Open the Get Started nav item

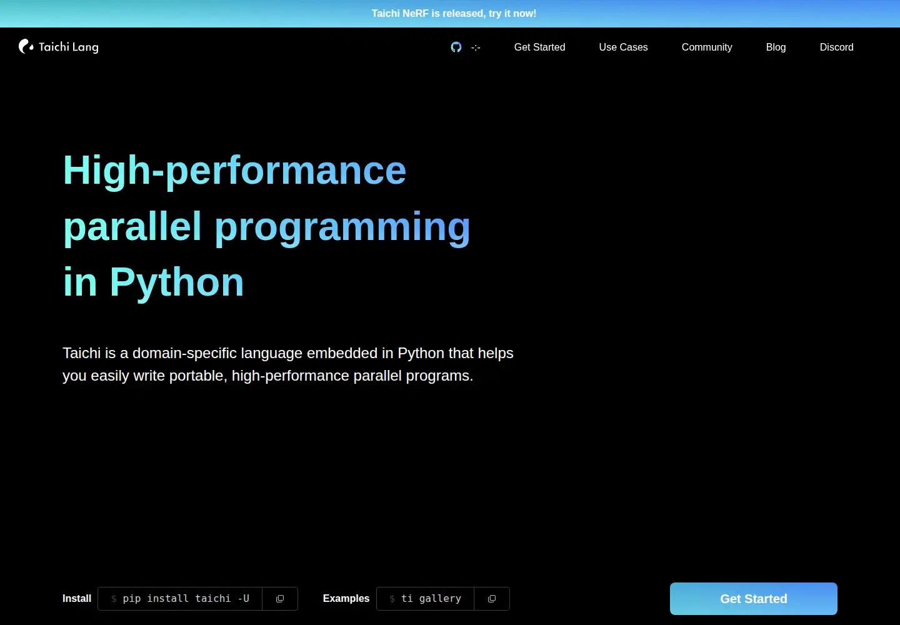coord(539,47)
